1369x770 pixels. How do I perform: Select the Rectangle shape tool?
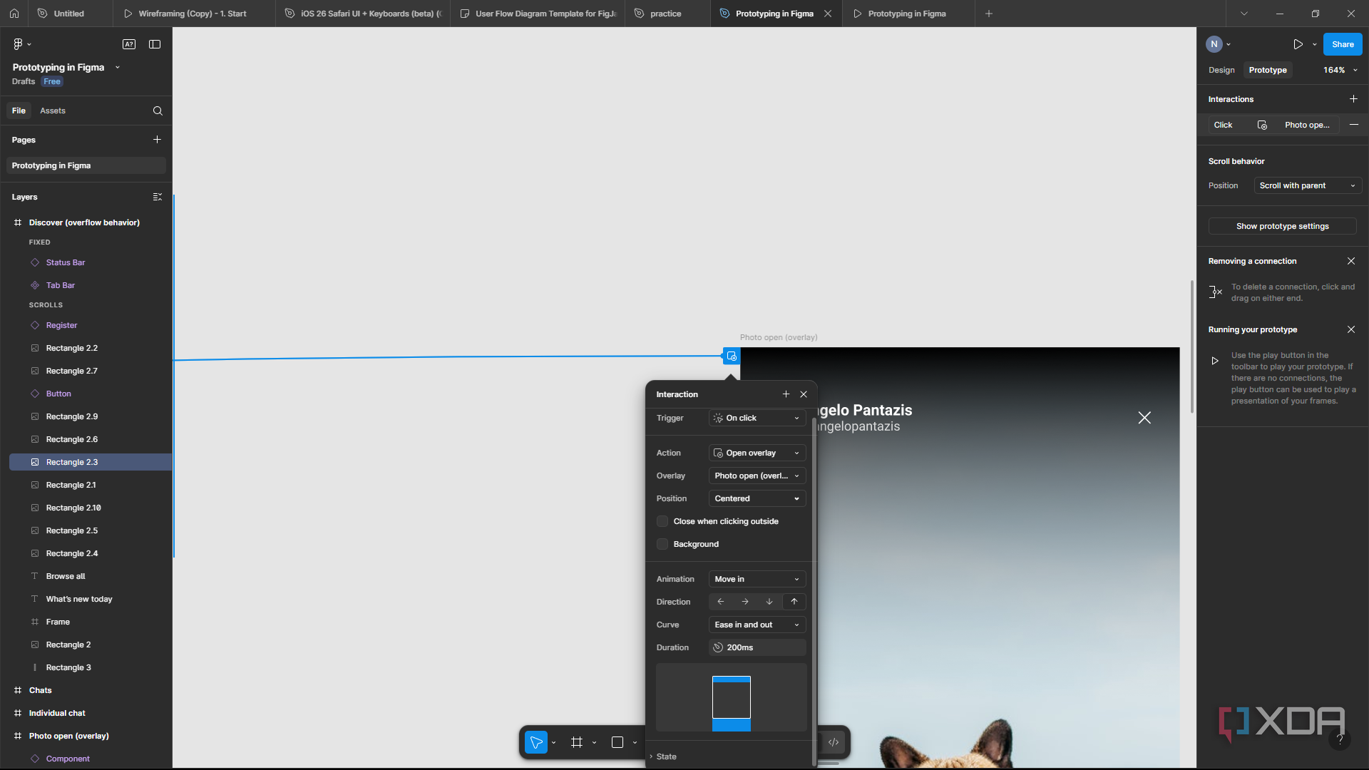[617, 742]
